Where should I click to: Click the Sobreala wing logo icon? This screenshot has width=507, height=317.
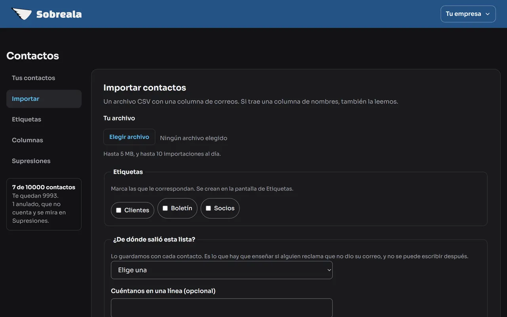click(21, 14)
